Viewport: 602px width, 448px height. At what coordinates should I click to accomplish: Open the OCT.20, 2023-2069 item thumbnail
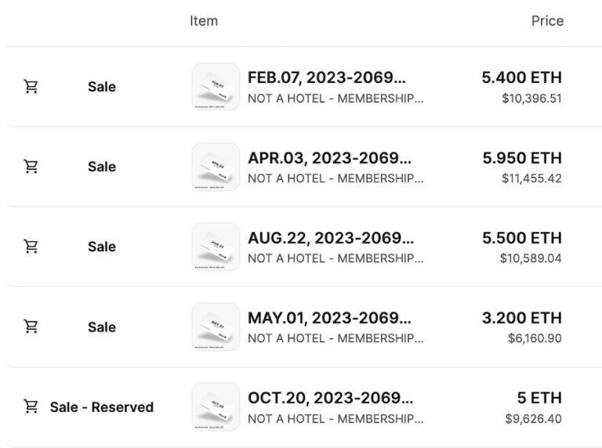(x=216, y=406)
